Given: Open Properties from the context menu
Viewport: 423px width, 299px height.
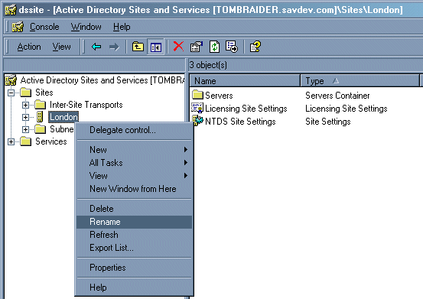Looking at the screenshot, I should pos(134,268).
